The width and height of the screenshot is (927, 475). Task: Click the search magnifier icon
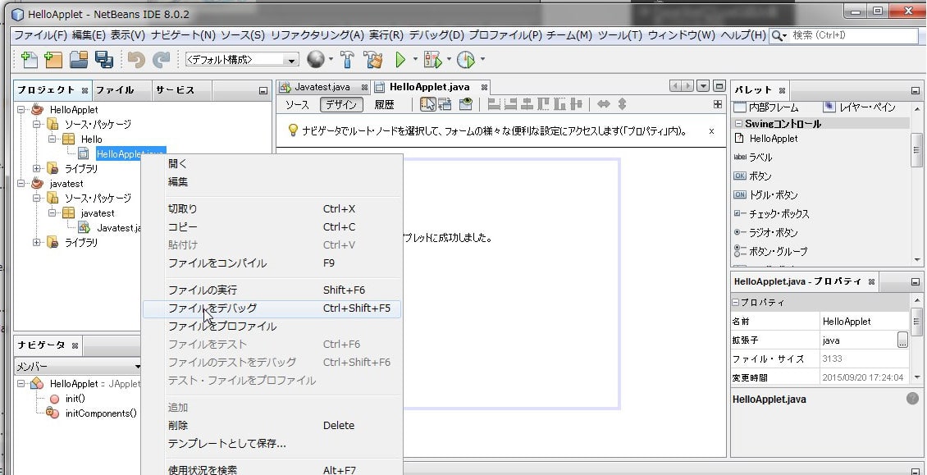pyautogui.click(x=778, y=35)
